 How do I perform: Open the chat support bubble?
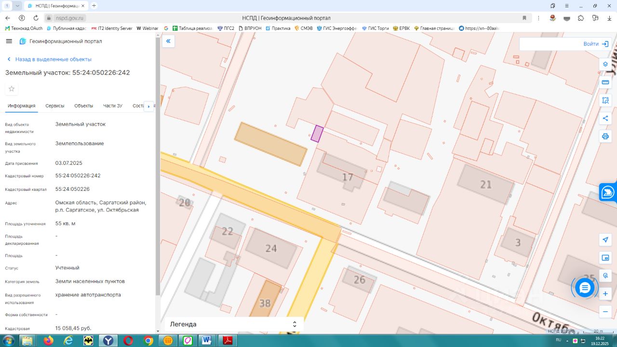click(585, 288)
